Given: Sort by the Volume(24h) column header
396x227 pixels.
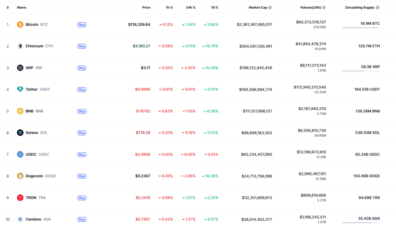Looking at the screenshot, I should [311, 8].
